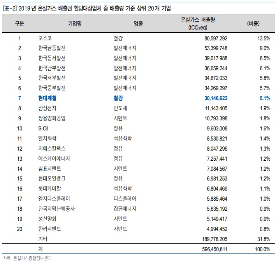The image size is (276, 262).
Task: Select company name '포스코'
Action: pyautogui.click(x=45, y=38)
